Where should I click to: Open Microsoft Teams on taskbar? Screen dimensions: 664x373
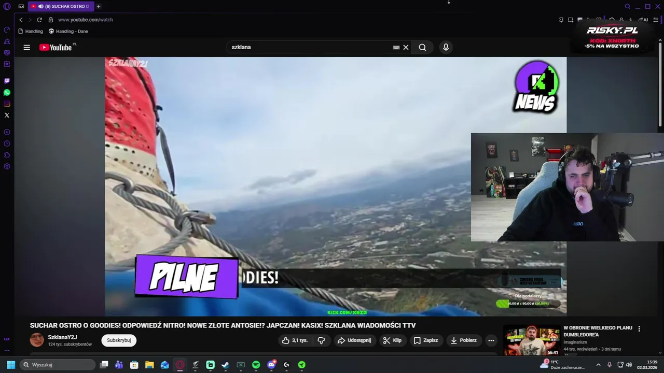(x=119, y=365)
